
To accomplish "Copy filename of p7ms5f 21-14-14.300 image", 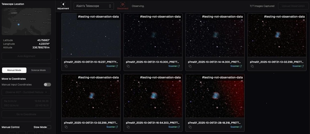I will [x=190, y=66].
